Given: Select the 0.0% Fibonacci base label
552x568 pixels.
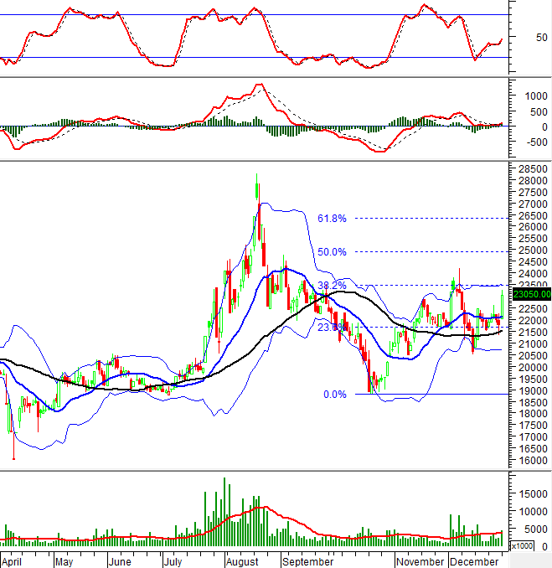Looking at the screenshot, I should (334, 395).
